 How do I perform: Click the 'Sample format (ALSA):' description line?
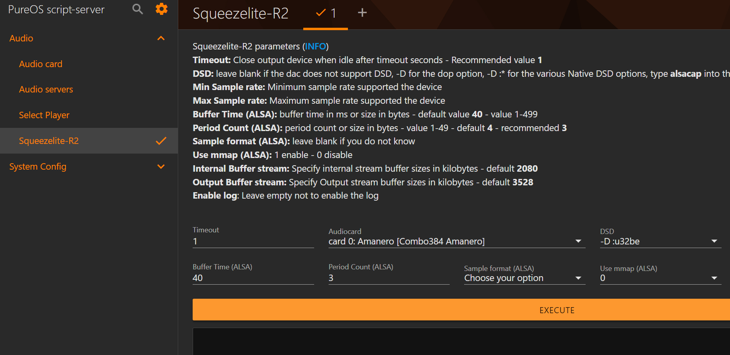(x=304, y=142)
